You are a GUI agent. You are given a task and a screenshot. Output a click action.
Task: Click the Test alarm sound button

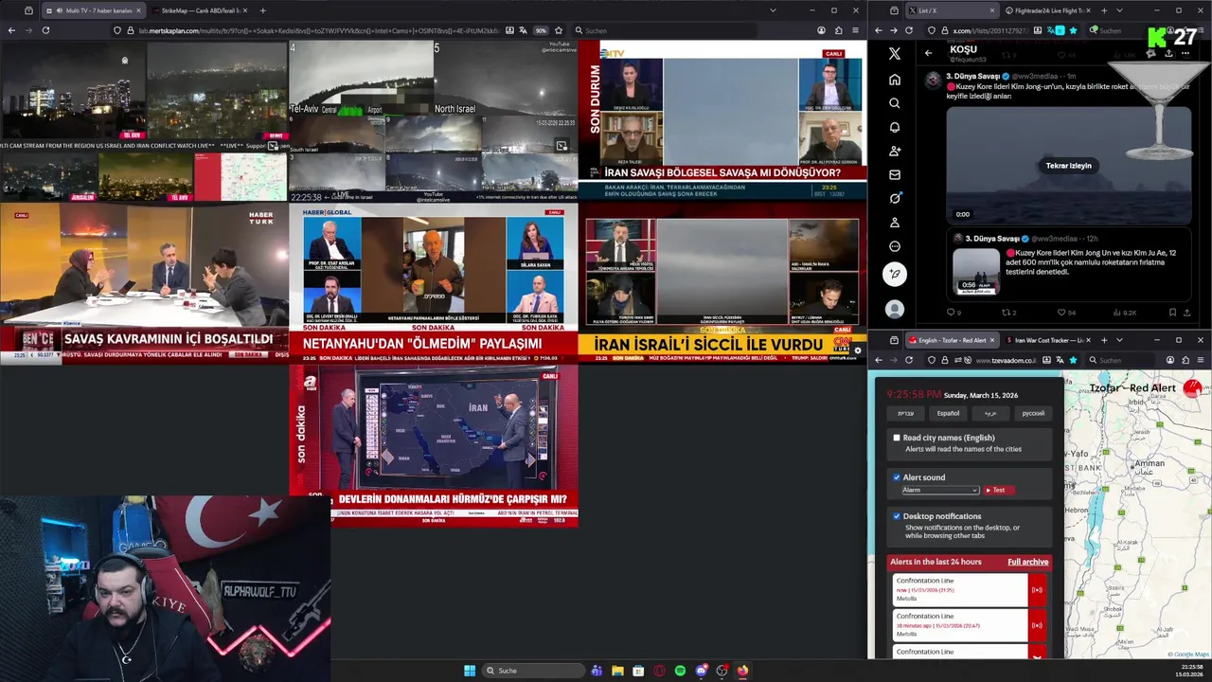998,490
